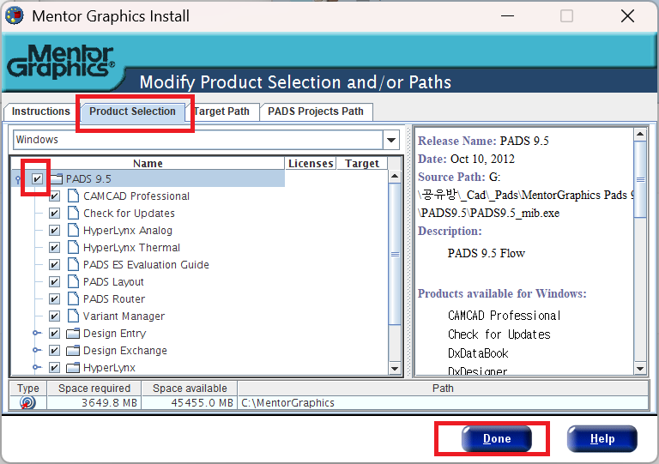Select the PADS Layout row label
Image resolution: width=659 pixels, height=464 pixels.
pos(113,282)
